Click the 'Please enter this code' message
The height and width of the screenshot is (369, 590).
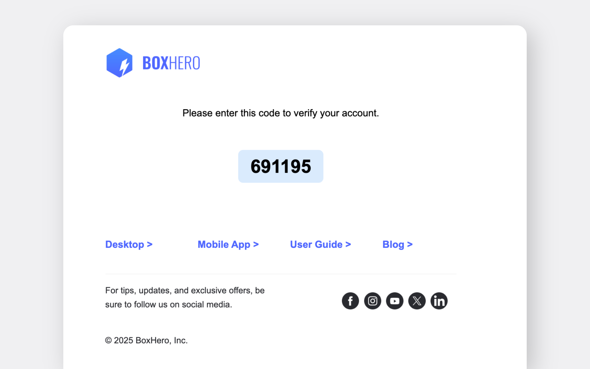280,113
